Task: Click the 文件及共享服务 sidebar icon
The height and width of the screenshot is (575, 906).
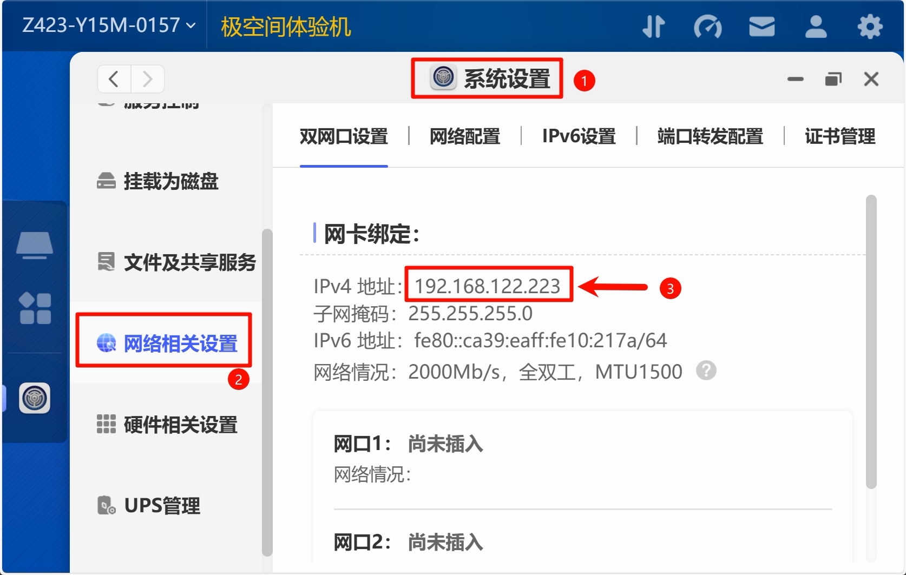Action: (106, 262)
